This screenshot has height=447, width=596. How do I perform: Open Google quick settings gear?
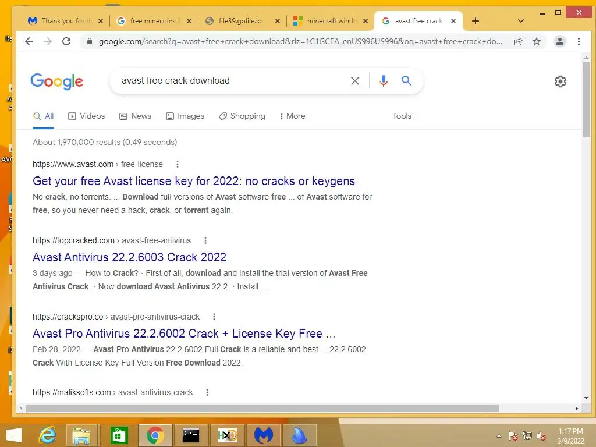(x=560, y=81)
